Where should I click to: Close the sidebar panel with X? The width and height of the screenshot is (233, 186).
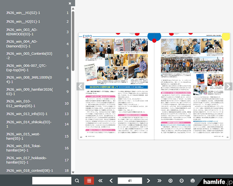click(70, 3)
